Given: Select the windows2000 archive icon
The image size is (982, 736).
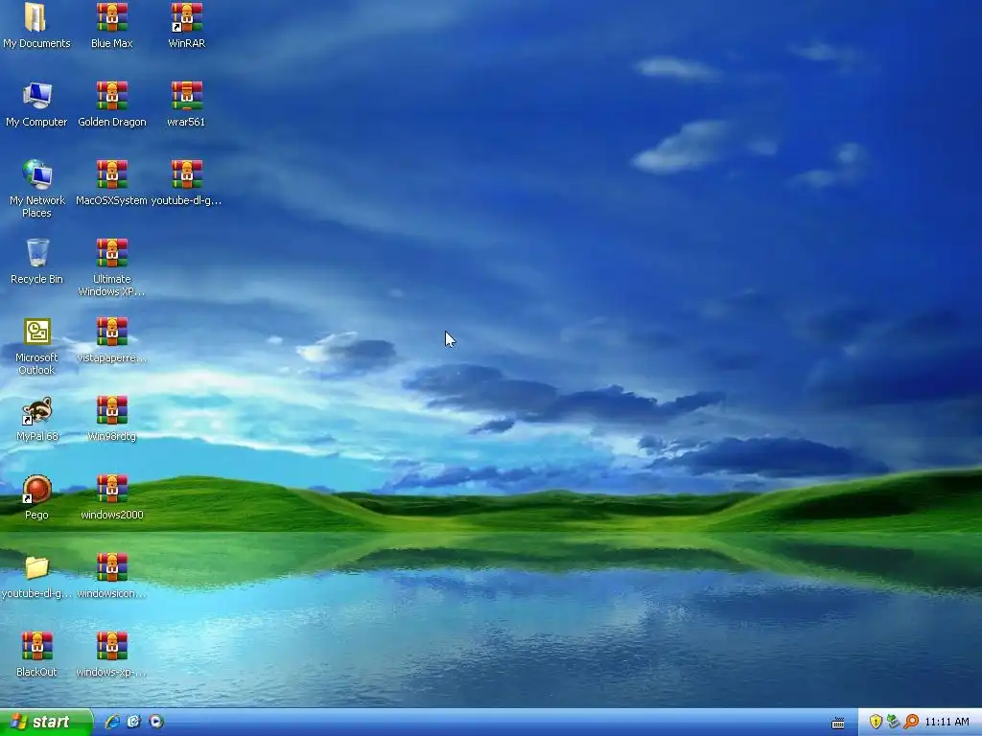Looking at the screenshot, I should pos(112,489).
